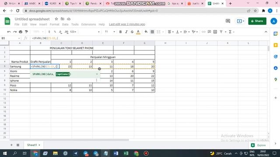The image size is (280, 157).
Task: Open the formula help three-dot menu
Action: [x=97, y=80]
